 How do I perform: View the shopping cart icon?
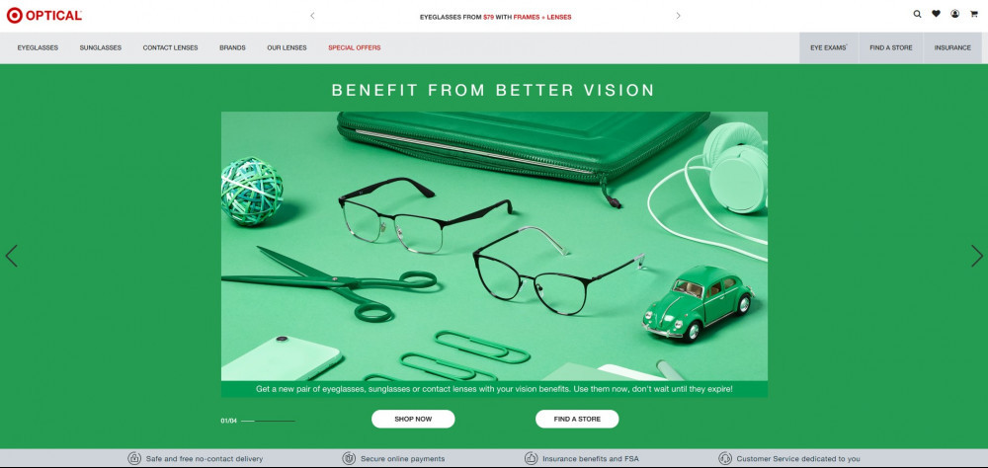pos(973,14)
